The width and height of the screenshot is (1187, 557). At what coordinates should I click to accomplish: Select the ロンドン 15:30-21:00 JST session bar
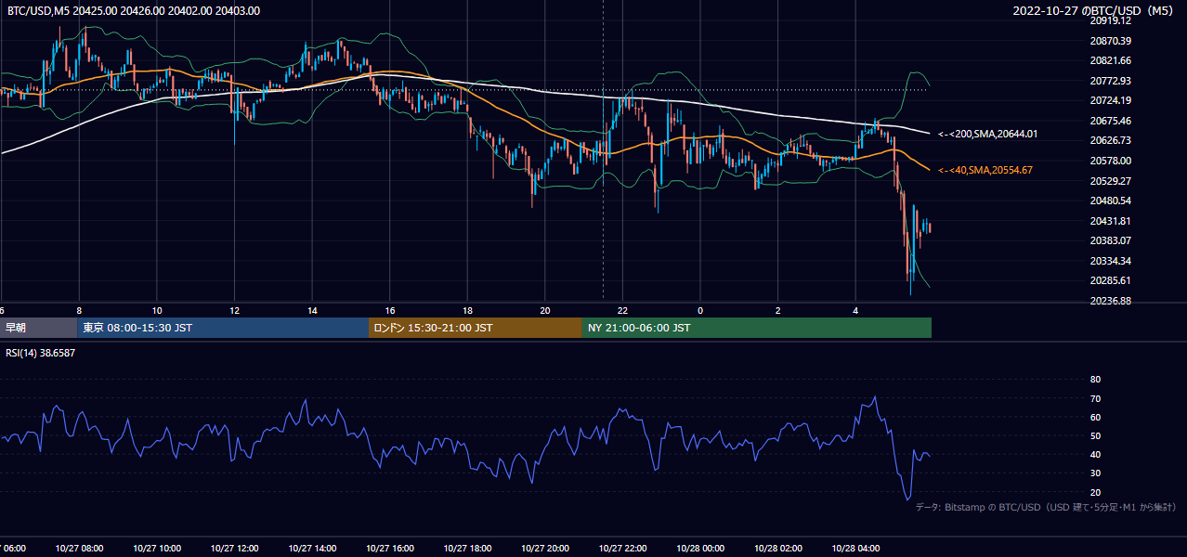[x=476, y=328]
